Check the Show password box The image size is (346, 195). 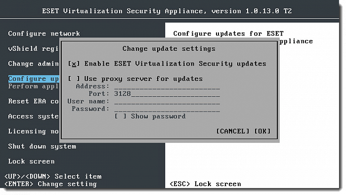(x=121, y=116)
